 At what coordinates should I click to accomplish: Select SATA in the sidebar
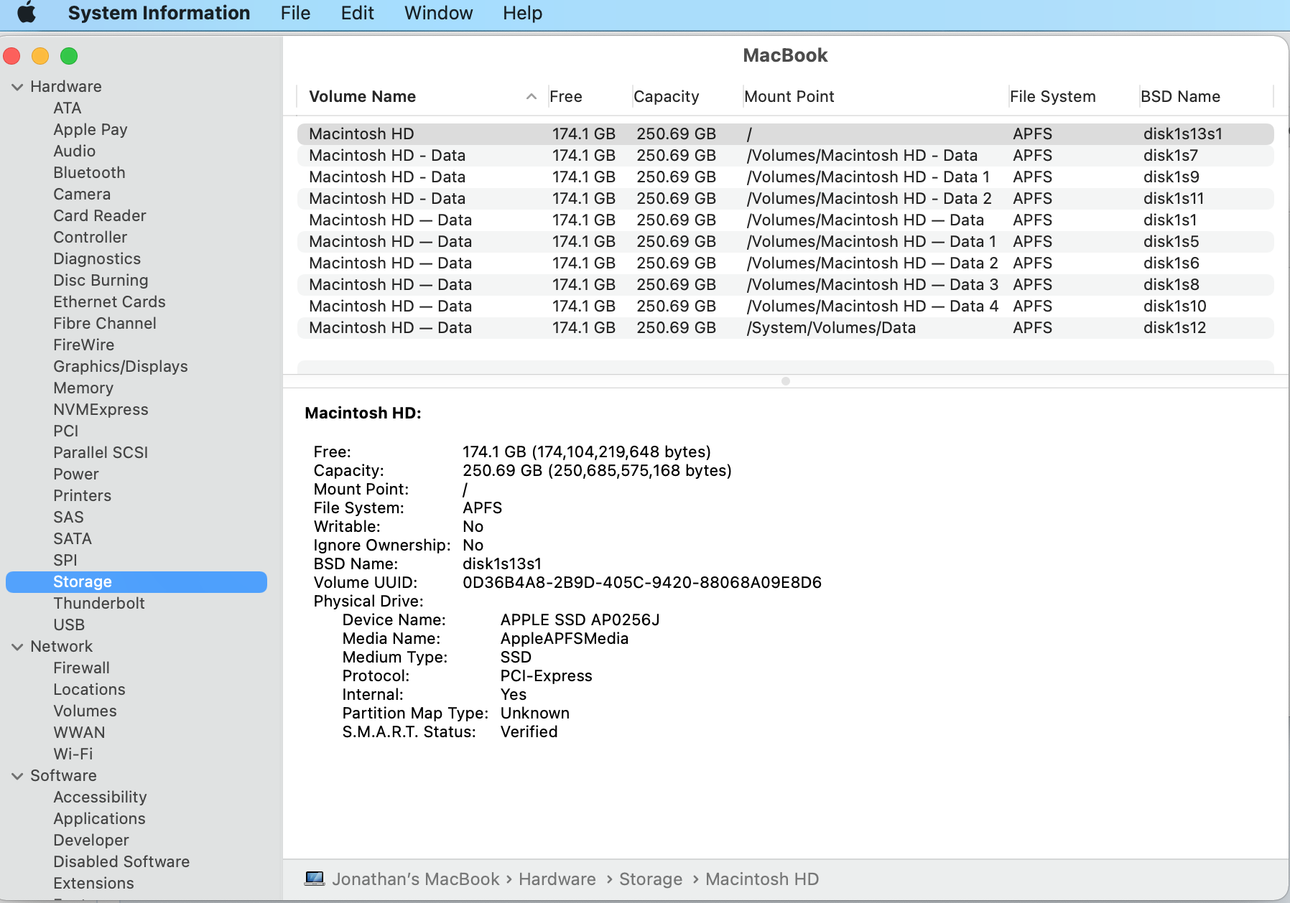click(x=73, y=538)
